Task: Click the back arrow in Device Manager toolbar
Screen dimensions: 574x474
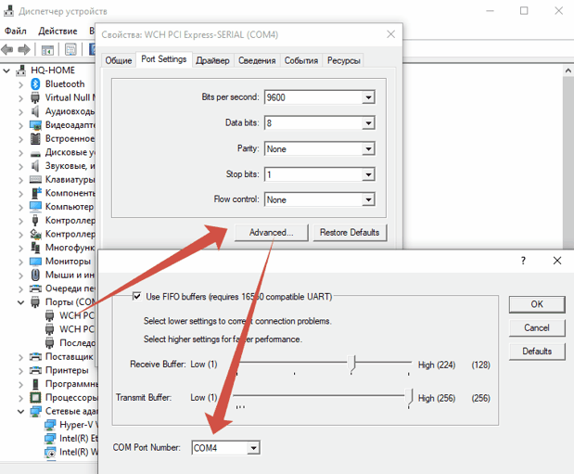Action: pyautogui.click(x=8, y=49)
